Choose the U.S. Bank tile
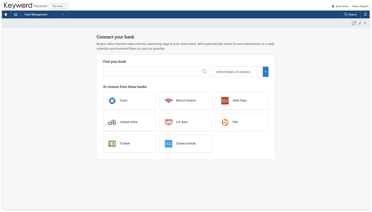Image resolution: width=372 pixels, height=212 pixels. click(186, 122)
